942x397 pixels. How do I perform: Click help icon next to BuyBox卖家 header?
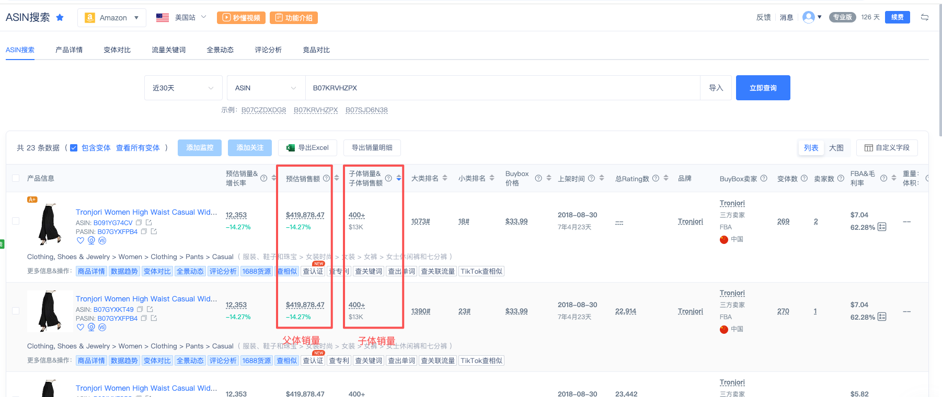[764, 178]
